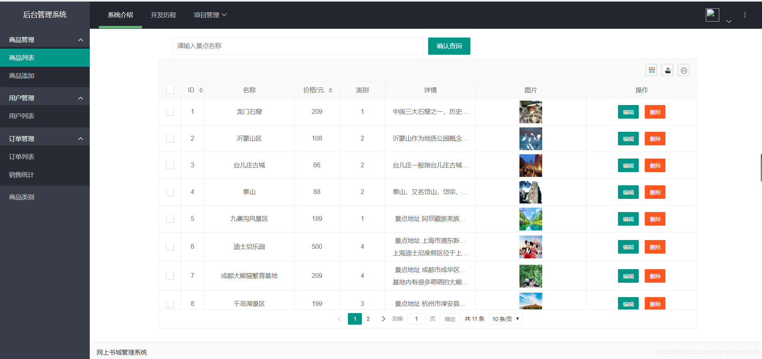
Task: Open the user avatar dropdown arrow
Action: pos(729,21)
